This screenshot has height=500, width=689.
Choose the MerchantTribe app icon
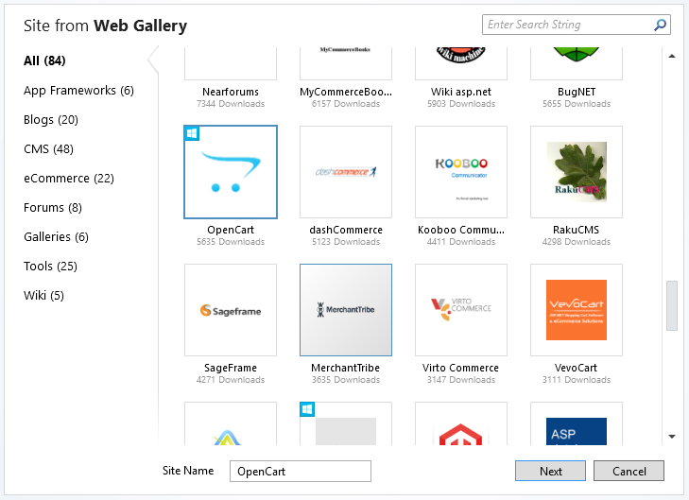346,310
